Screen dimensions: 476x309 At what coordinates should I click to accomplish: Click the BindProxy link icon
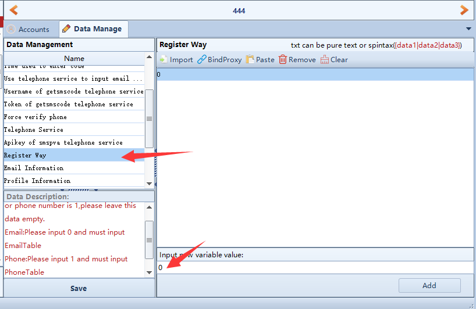[202, 59]
